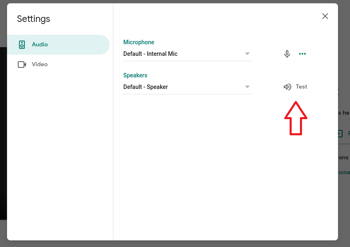Click the Speakers section heading
350x247 pixels.
pyautogui.click(x=135, y=75)
